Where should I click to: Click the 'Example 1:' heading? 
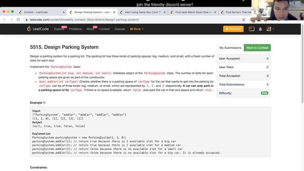pyautogui.click(x=38, y=103)
